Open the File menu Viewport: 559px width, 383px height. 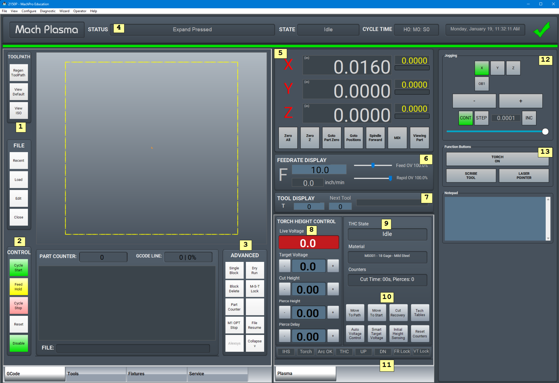click(x=4, y=11)
